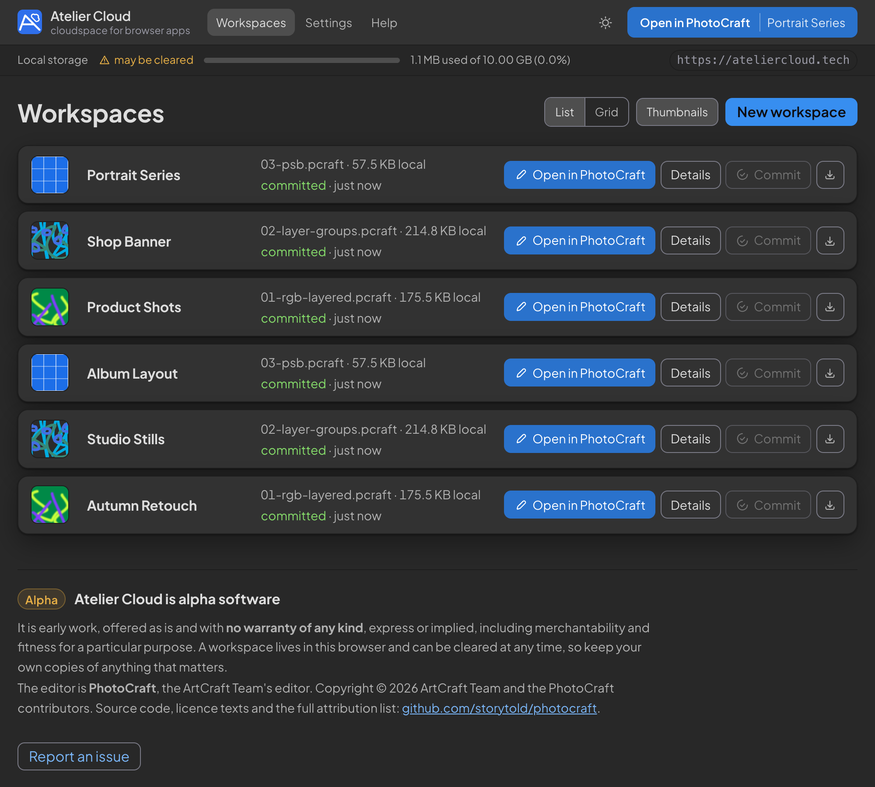Switch to Grid view

[x=606, y=112]
